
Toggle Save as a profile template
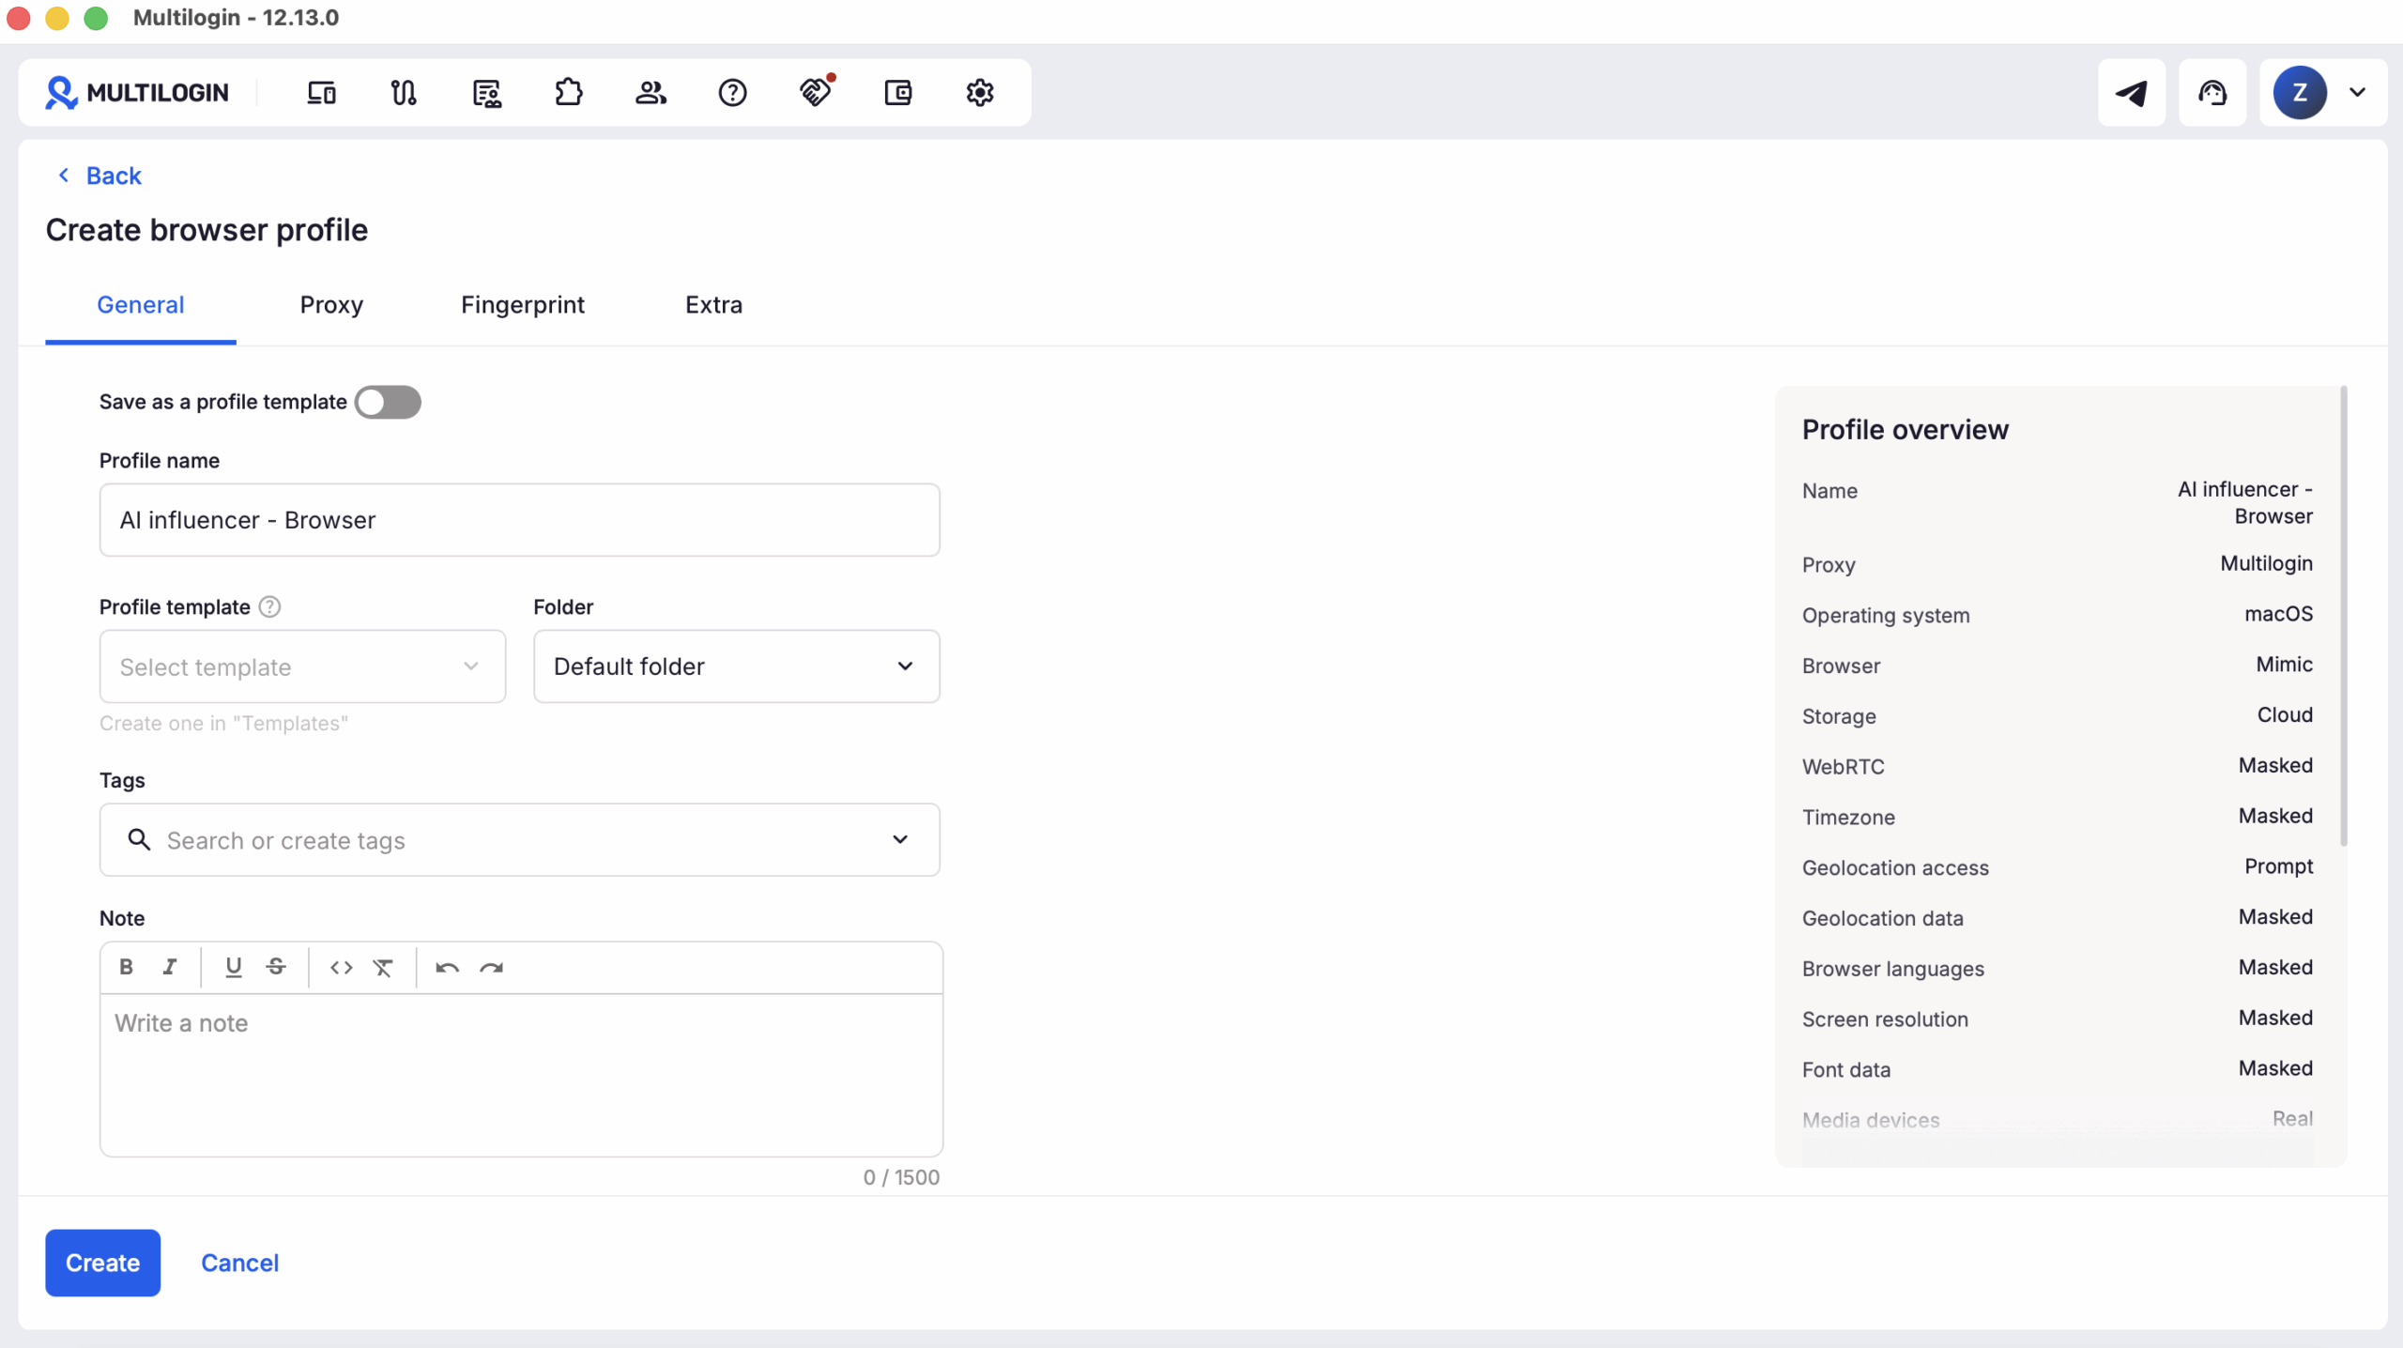388,402
